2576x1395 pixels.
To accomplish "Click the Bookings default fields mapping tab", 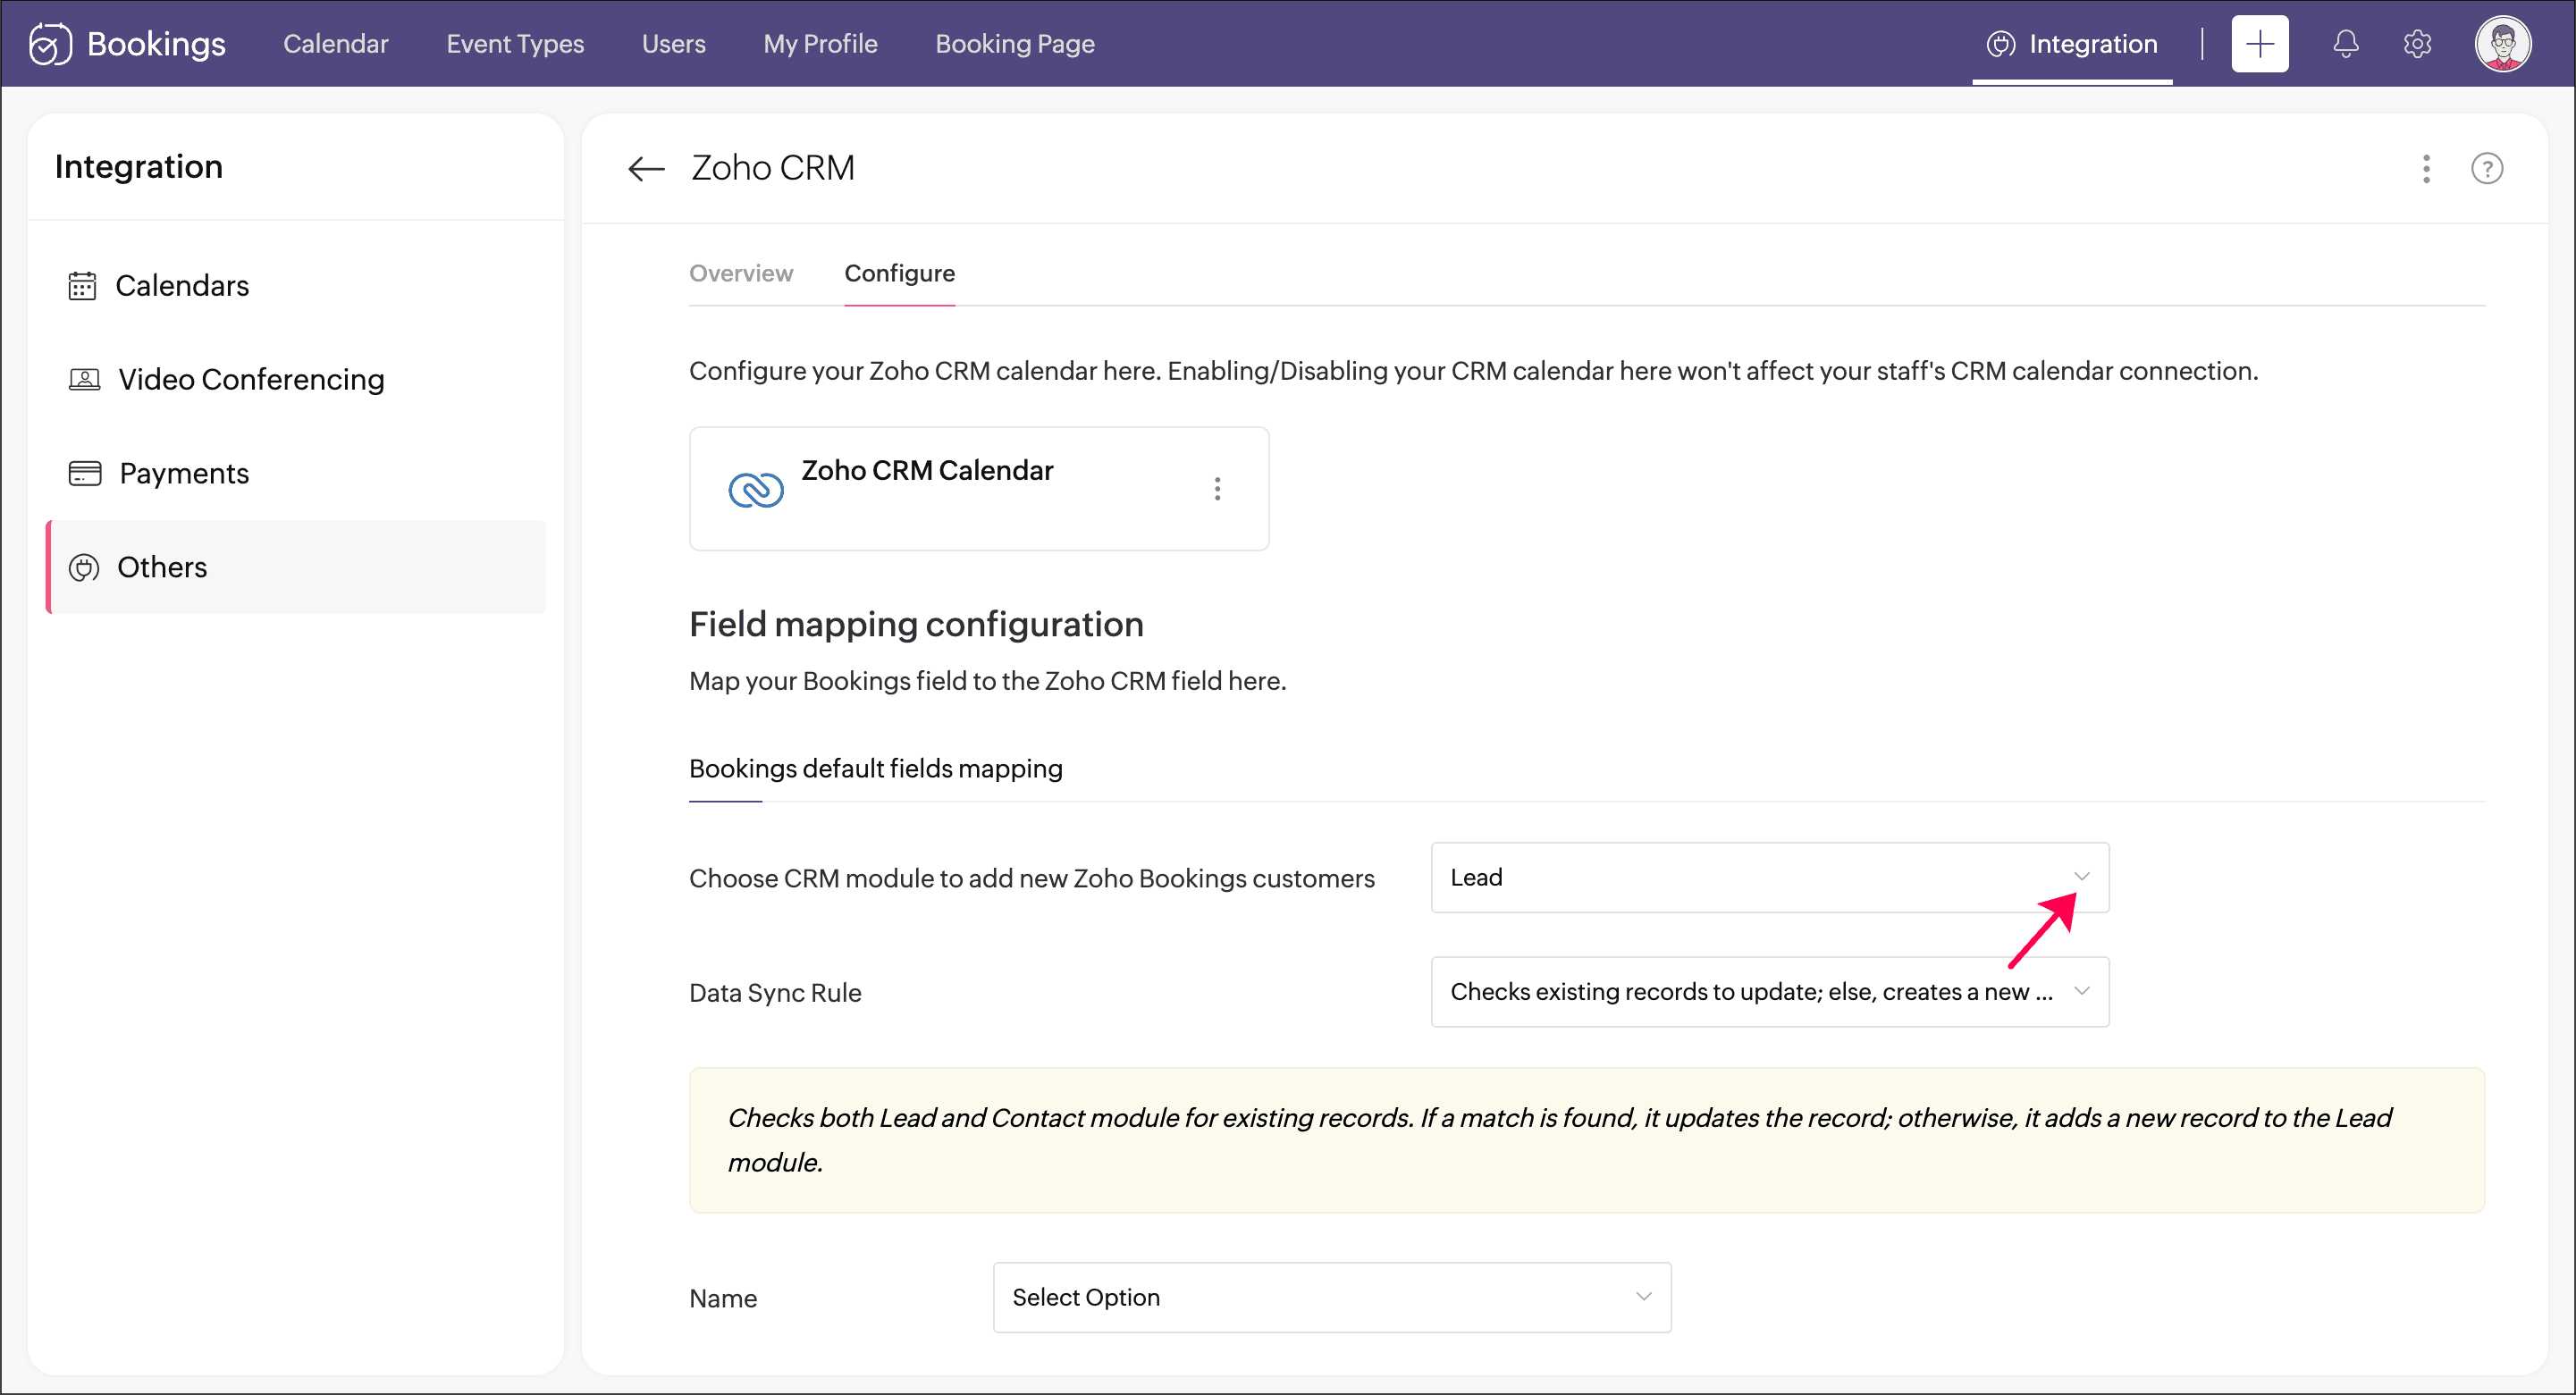I will [875, 768].
